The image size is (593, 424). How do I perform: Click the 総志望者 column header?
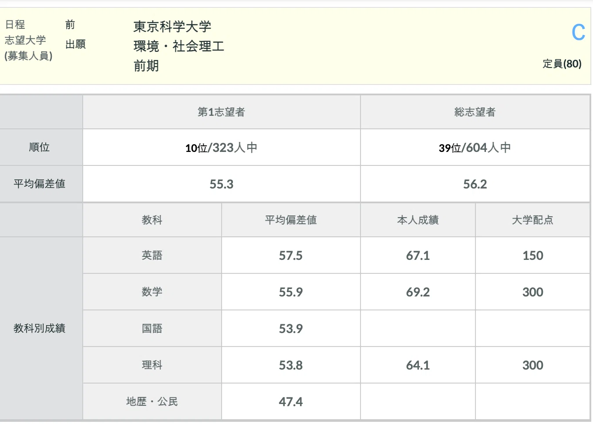tap(475, 112)
